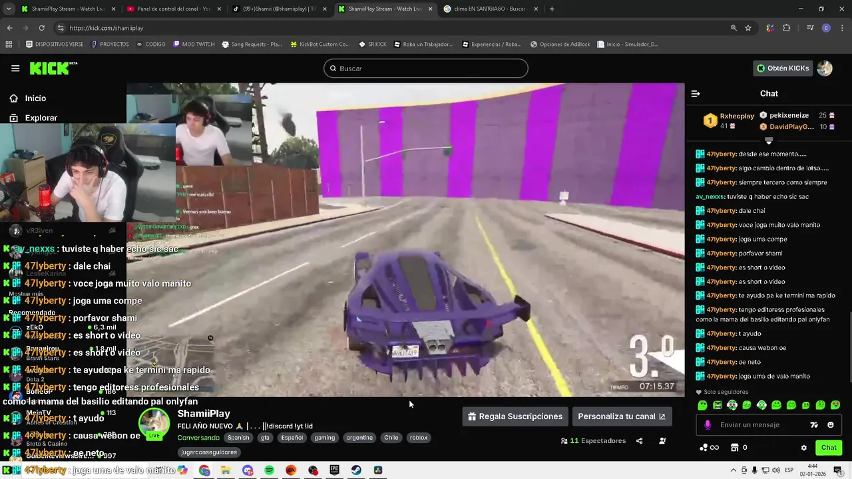Open the user profile avatar menu

click(x=825, y=68)
